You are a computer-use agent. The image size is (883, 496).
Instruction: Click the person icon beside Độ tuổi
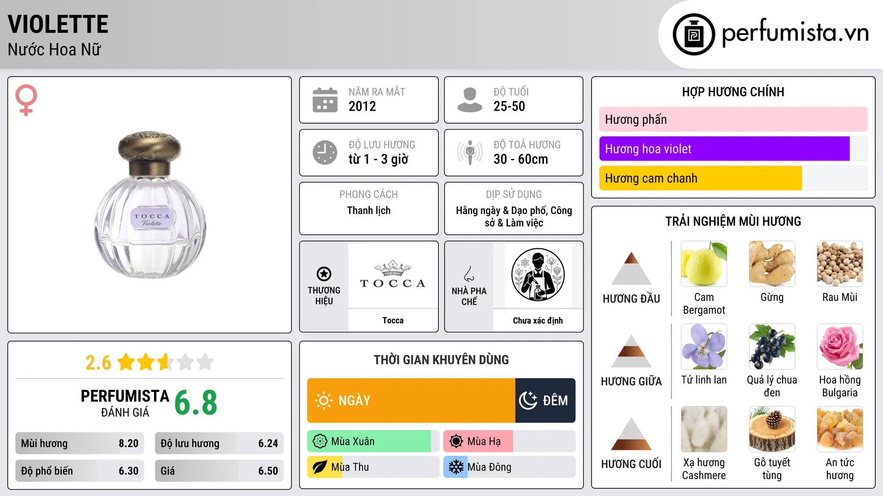coord(470,100)
